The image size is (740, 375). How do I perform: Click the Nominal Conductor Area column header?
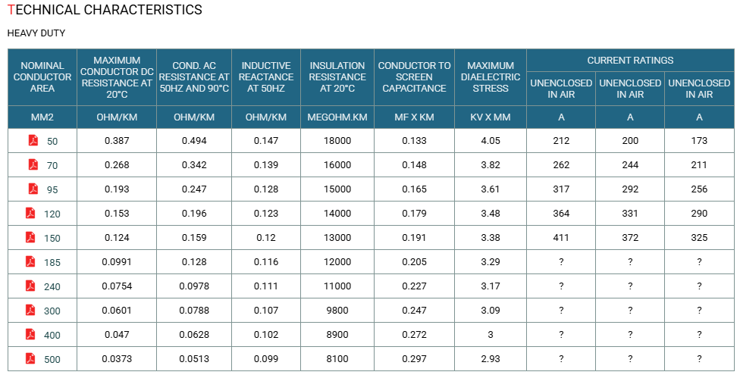click(42, 77)
